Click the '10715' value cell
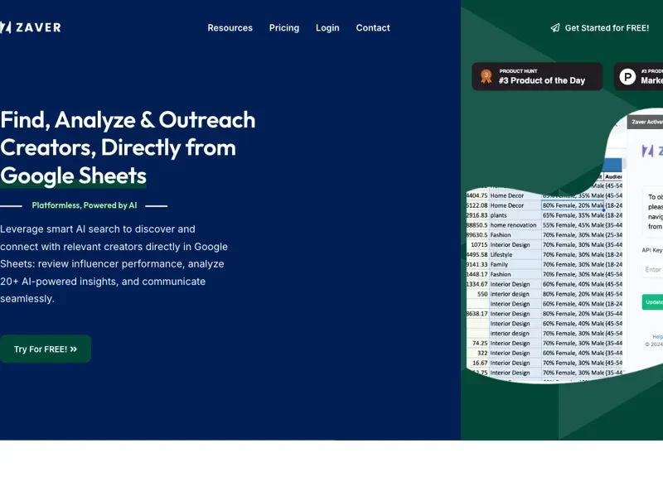The height and width of the screenshot is (477, 663). pyautogui.click(x=478, y=244)
